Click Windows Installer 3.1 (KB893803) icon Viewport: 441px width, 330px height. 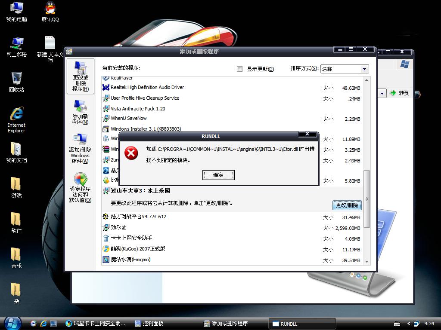(x=106, y=129)
